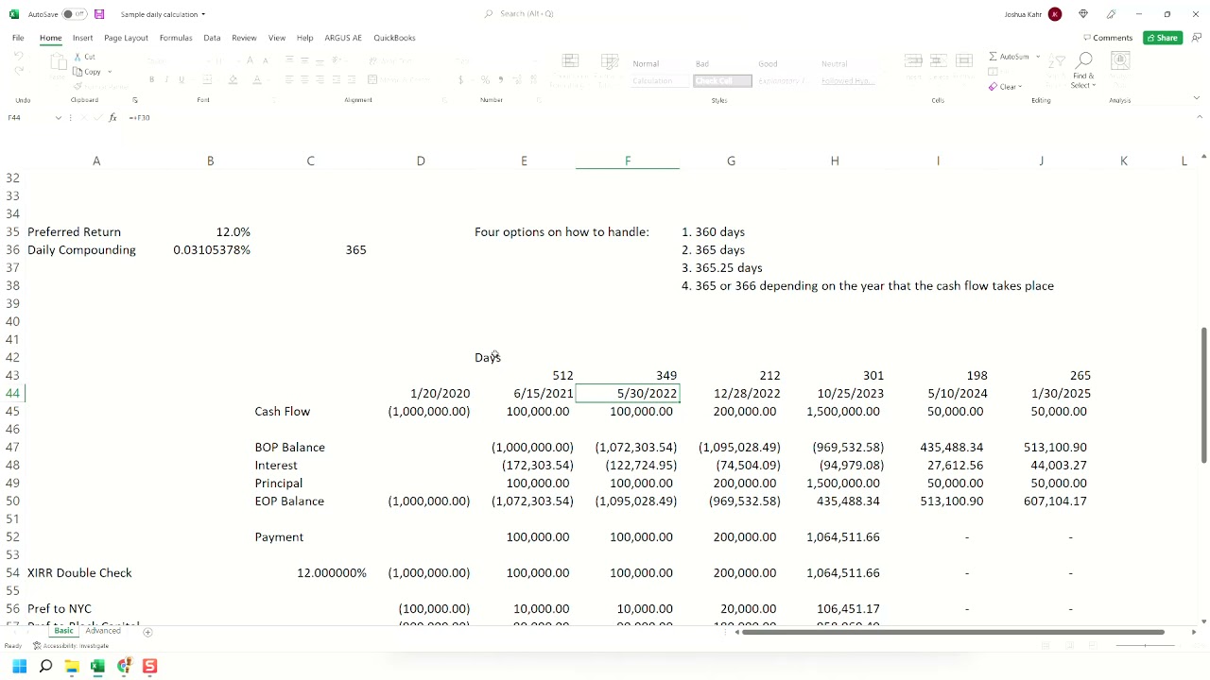Switch to the Page Layout tab

click(126, 38)
